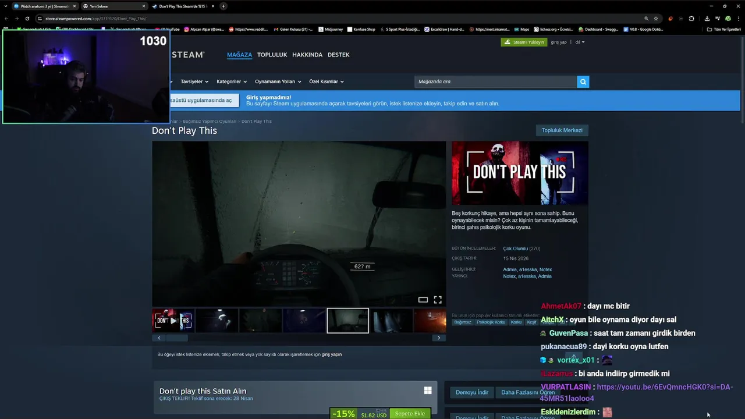
Task: Click the Bağımsız tag
Action: click(463, 322)
